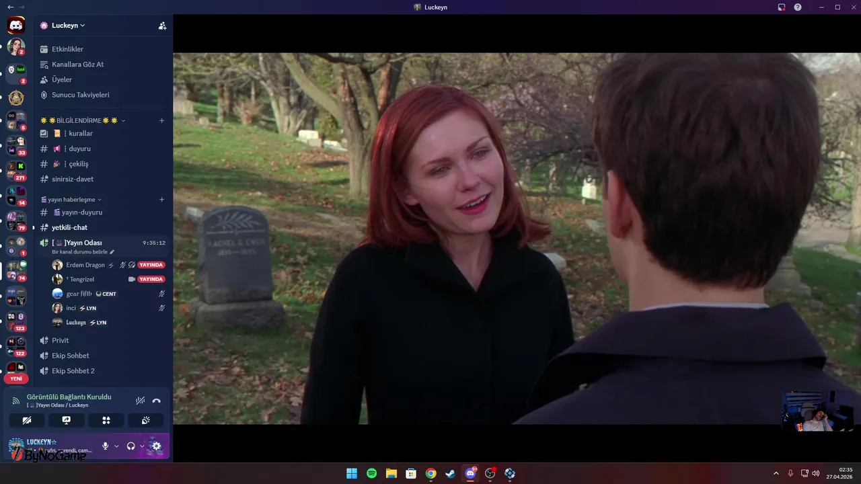
Task: Open the server folder with badge 33
Action: 16,145
